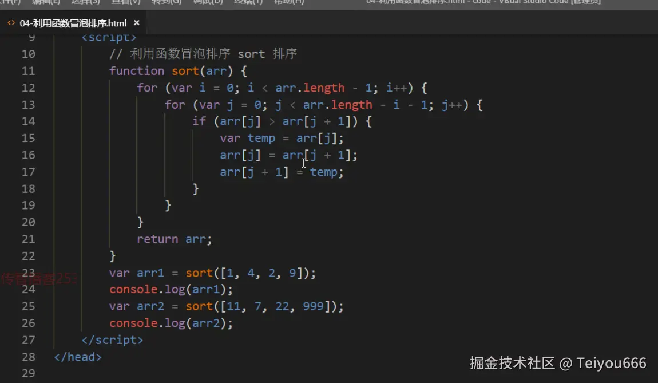Image resolution: width=658 pixels, height=383 pixels.
Task: Click line number 21 in the gutter
Action: click(28, 239)
